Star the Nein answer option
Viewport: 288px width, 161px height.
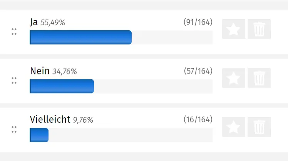click(233, 78)
